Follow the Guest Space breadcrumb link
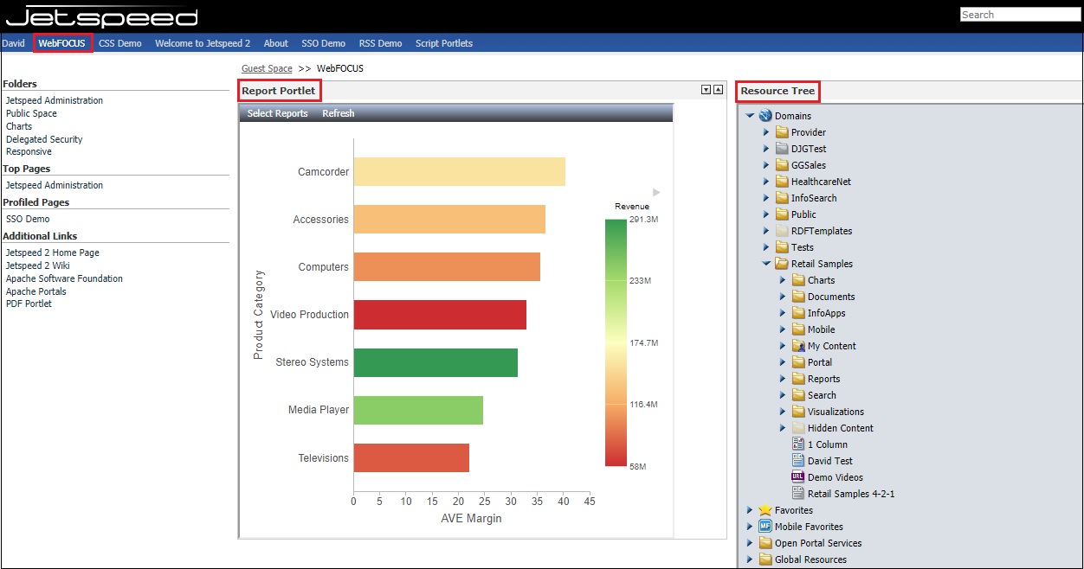The height and width of the screenshot is (569, 1084). coord(267,68)
